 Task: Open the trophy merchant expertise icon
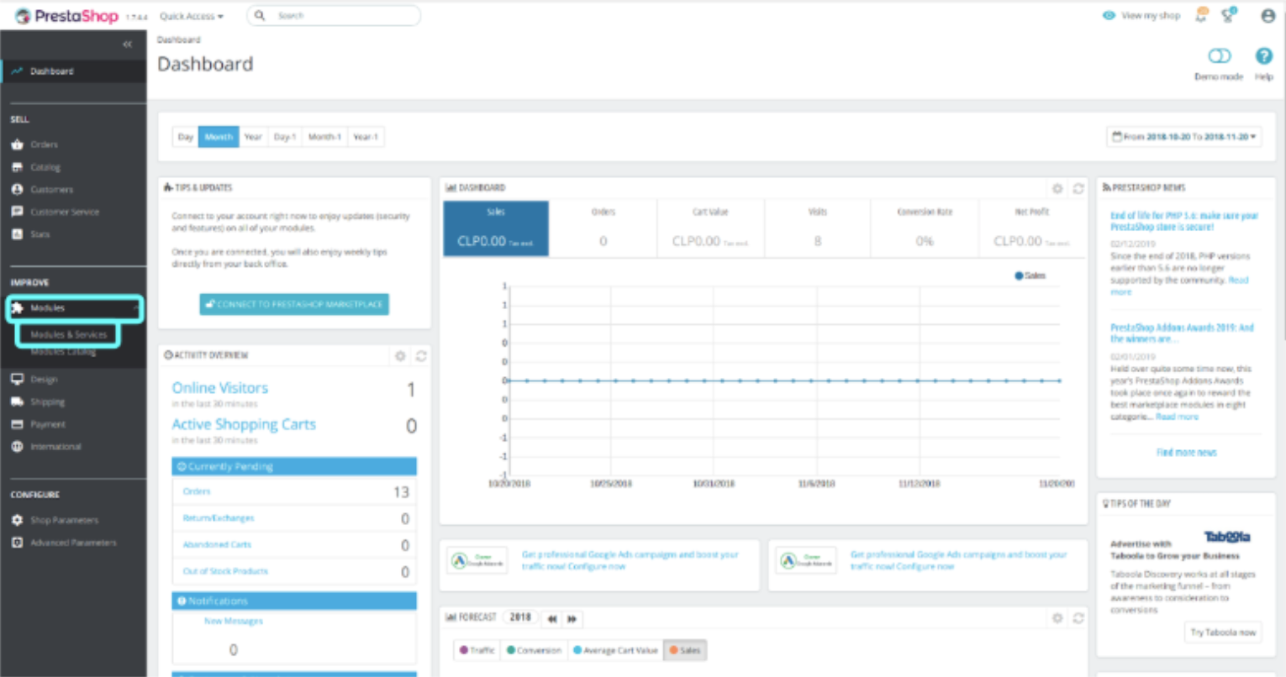(1229, 15)
